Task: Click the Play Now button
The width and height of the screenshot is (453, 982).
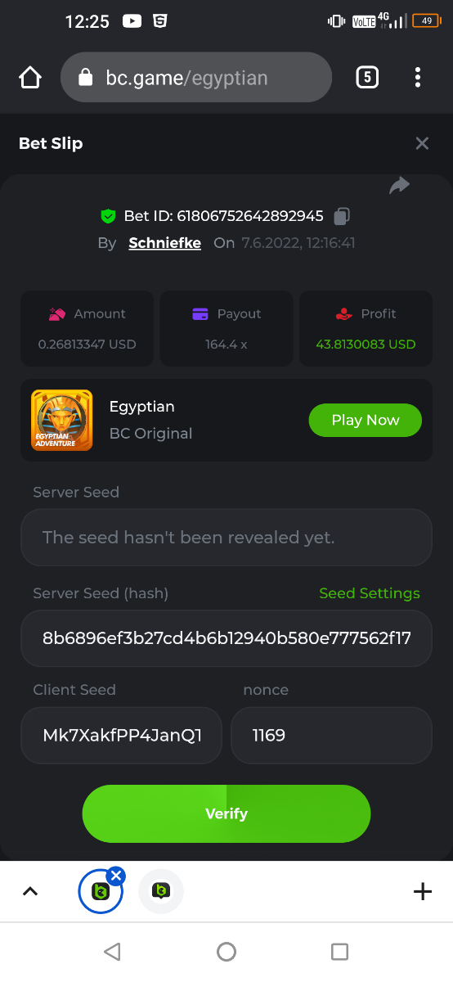Action: click(366, 420)
